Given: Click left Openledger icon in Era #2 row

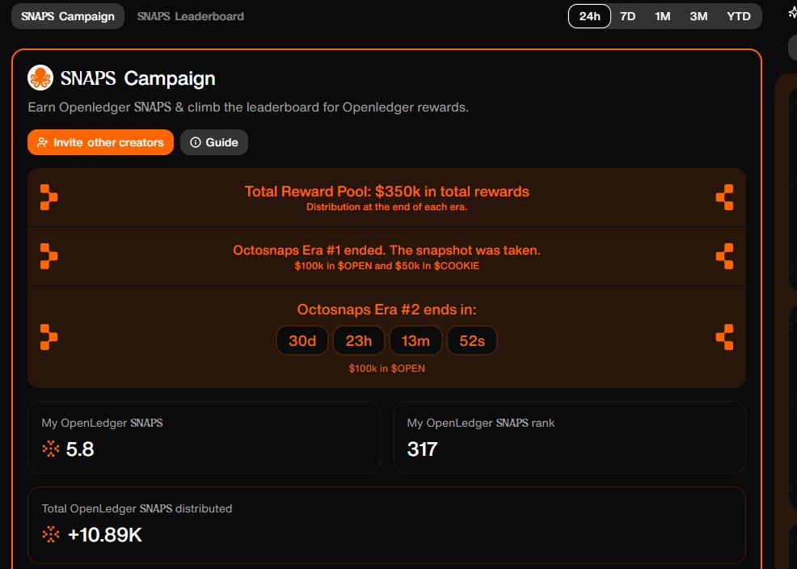Looking at the screenshot, I should click(48, 337).
